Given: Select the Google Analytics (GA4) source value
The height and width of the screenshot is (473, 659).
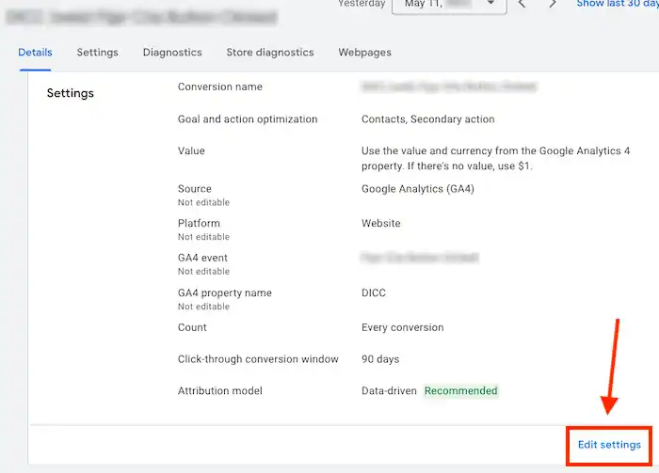Looking at the screenshot, I should [x=418, y=189].
